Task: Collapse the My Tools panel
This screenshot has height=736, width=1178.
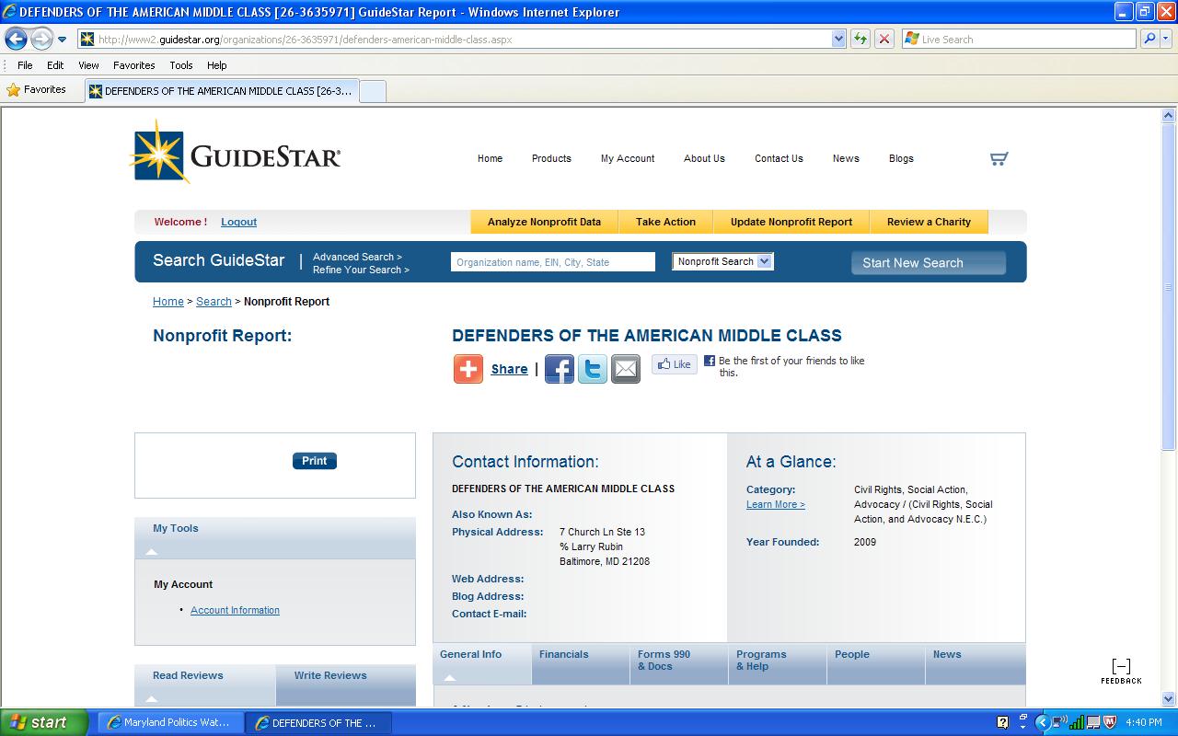Action: point(152,552)
